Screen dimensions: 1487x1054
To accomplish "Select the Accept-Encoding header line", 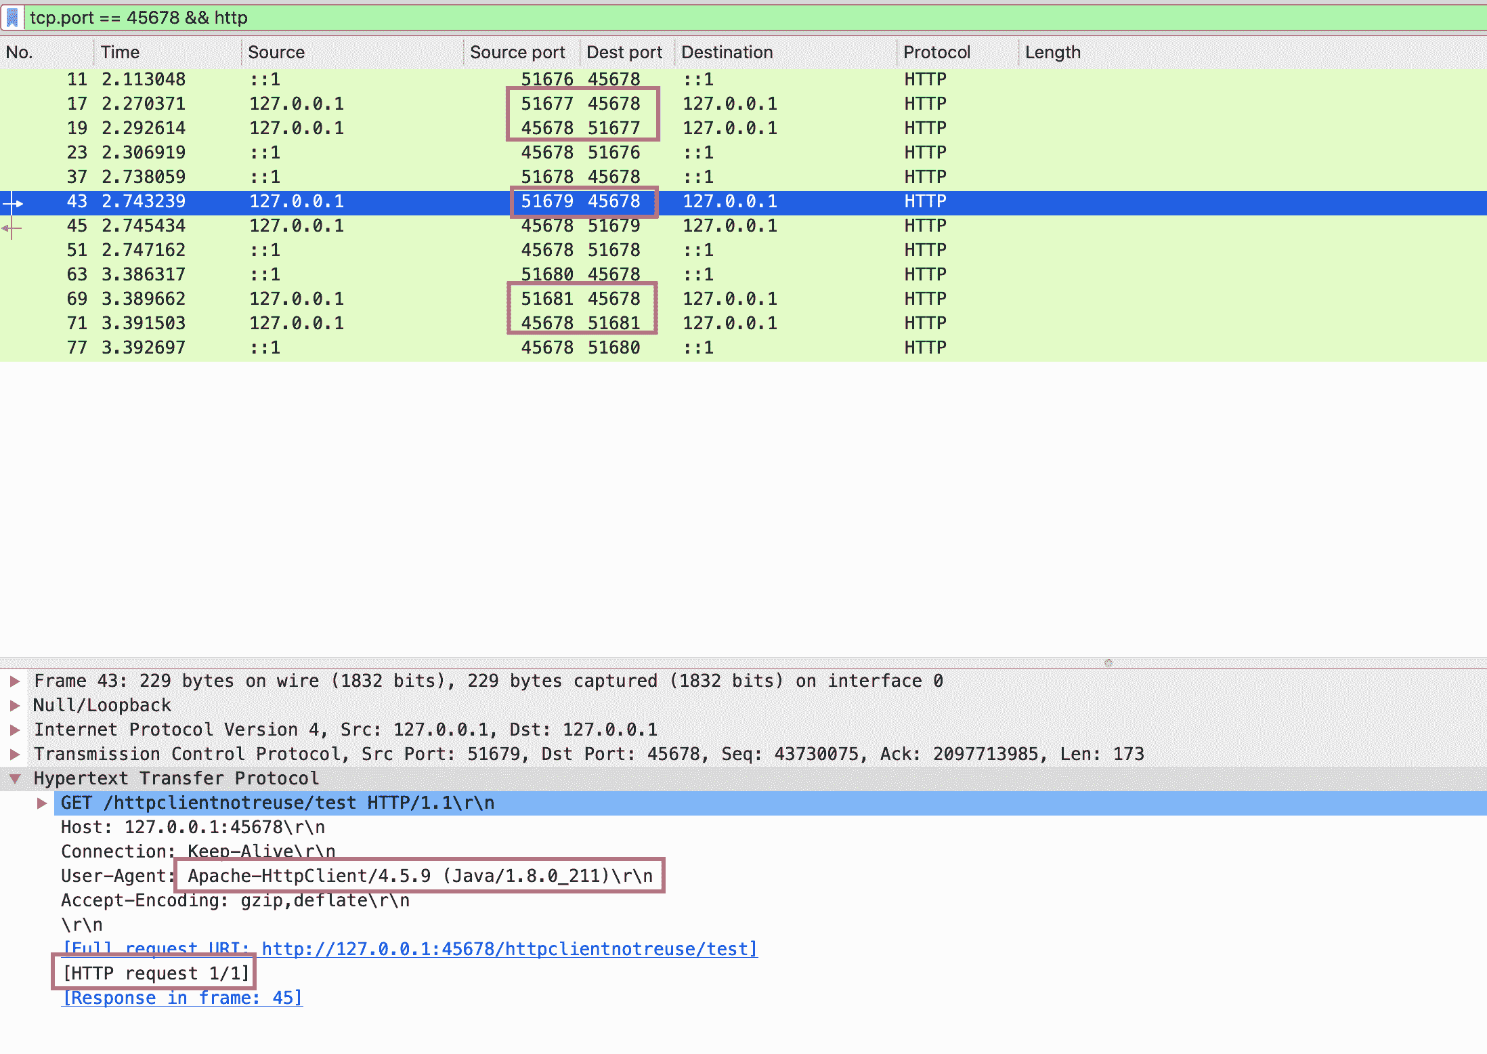I will pyautogui.click(x=235, y=900).
